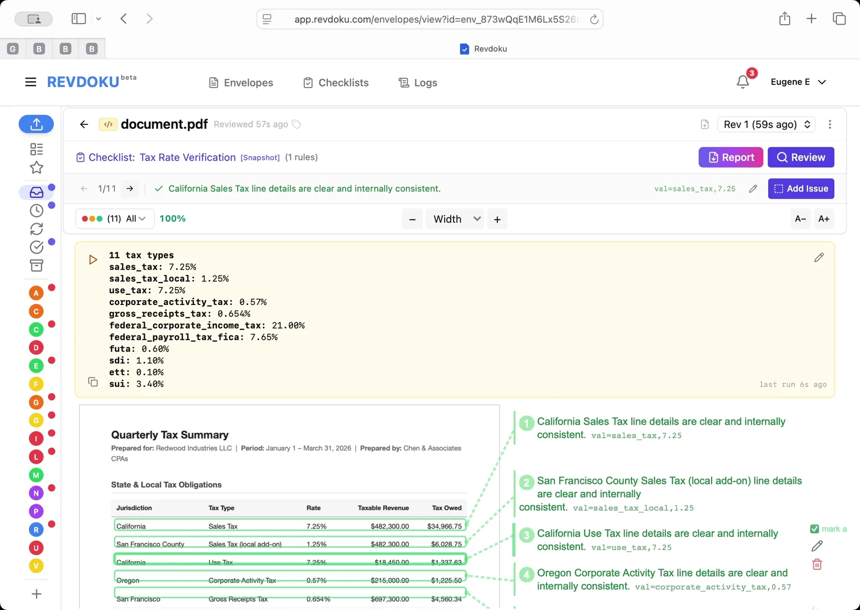Image resolution: width=860 pixels, height=610 pixels.
Task: Open the starred items icon
Action: pyautogui.click(x=36, y=168)
